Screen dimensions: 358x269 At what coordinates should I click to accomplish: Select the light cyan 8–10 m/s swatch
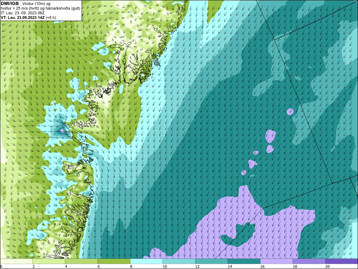coord(146,261)
